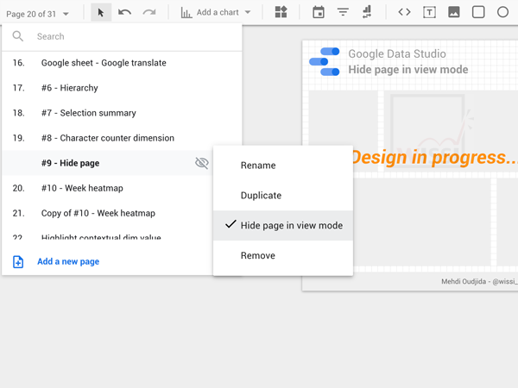Select the arrow selection mode tool
This screenshot has width=518, height=388.
tap(101, 13)
